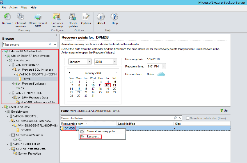Viewport: 247px width, 163px height.
Task: Select calendar date 15 in January 2018
Action: 79,89
